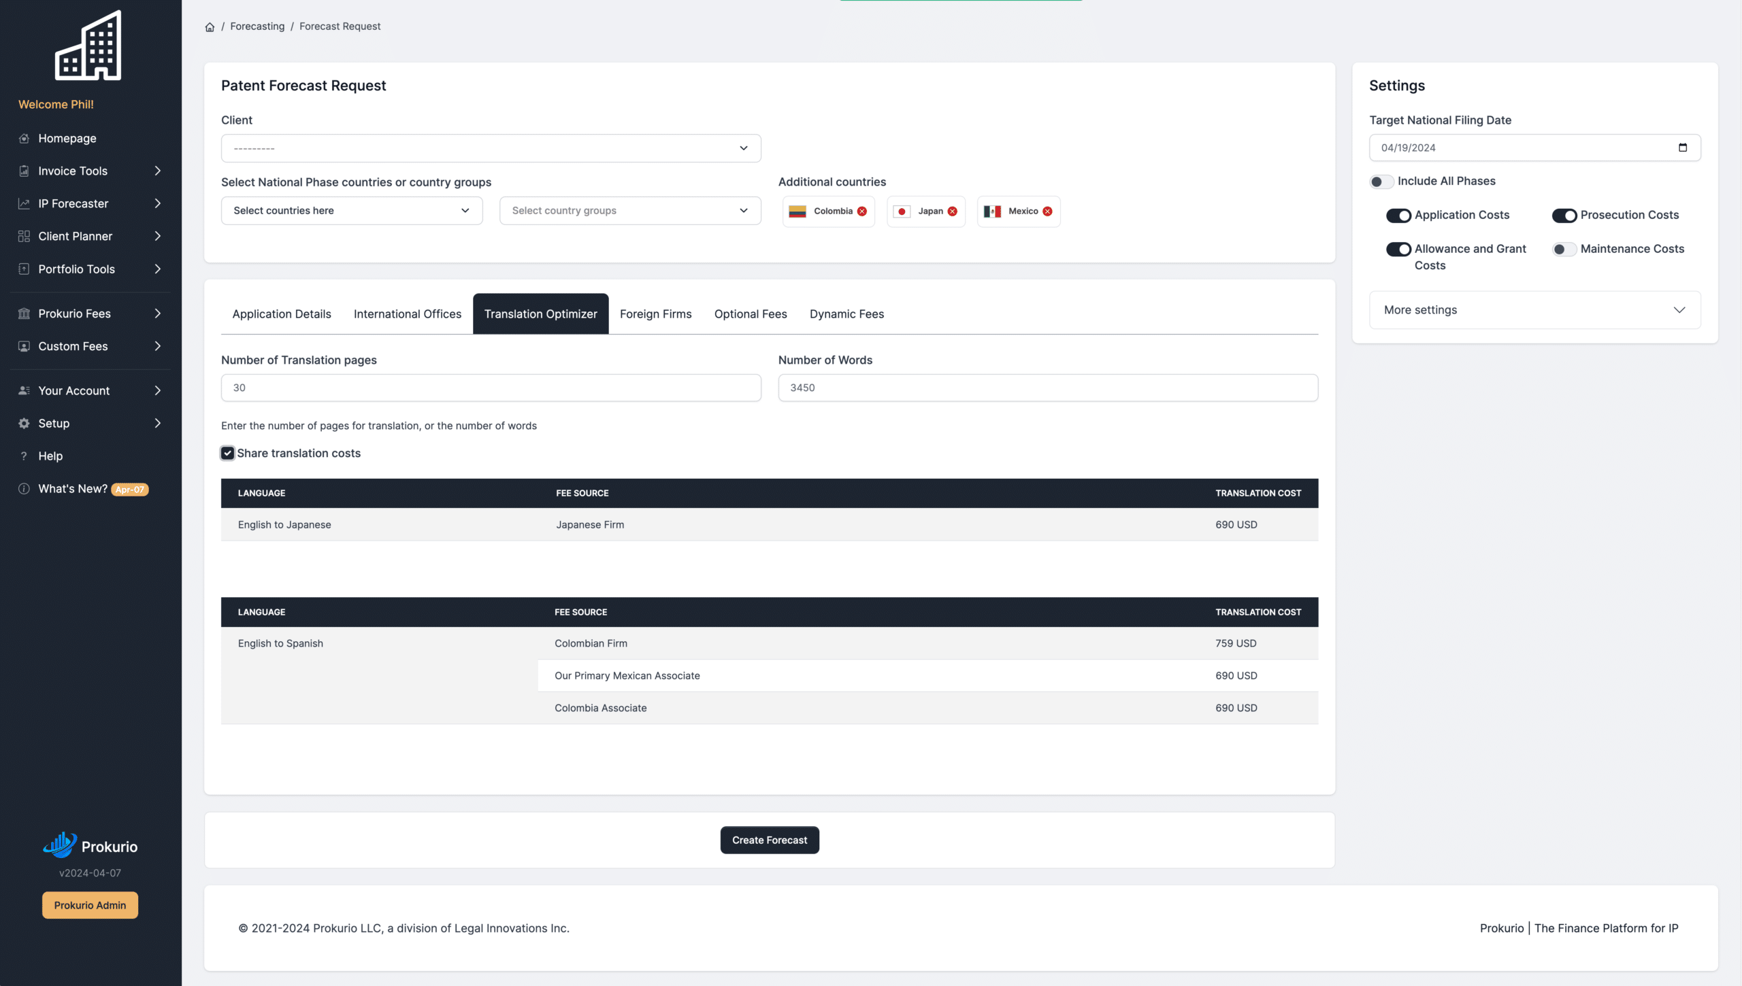Open the Client dropdown

491,148
